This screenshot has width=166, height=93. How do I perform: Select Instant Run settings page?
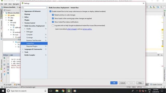[x=34, y=43]
